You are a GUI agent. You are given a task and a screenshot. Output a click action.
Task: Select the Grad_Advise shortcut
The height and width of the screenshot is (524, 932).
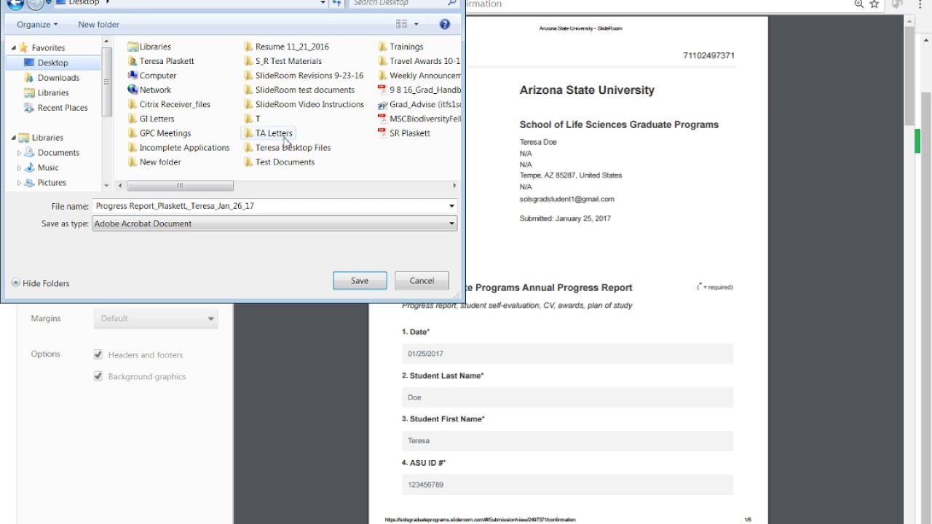[419, 104]
